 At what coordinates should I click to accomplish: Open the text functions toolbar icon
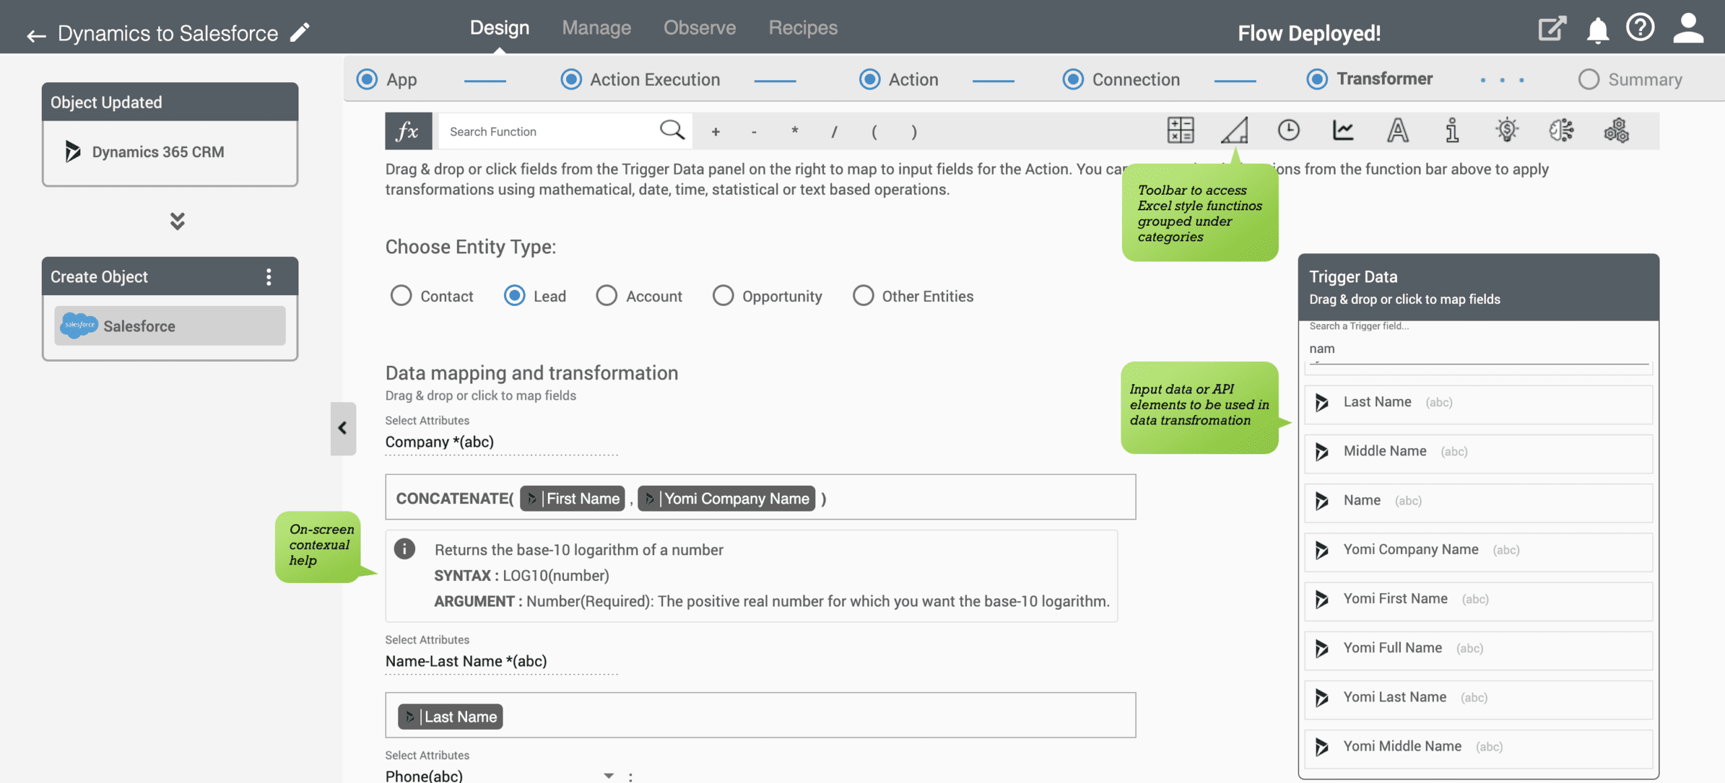(x=1398, y=130)
